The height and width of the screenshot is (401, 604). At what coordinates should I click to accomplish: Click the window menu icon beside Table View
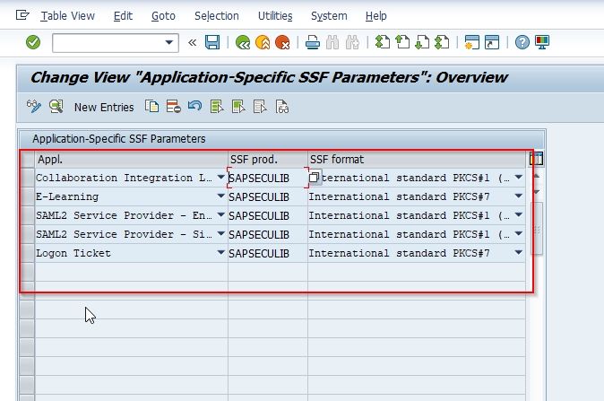22,15
